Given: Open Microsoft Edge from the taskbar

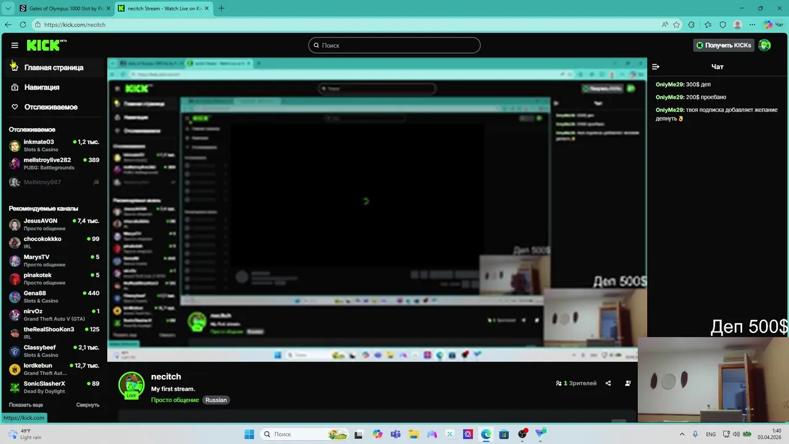Looking at the screenshot, I should [486, 434].
